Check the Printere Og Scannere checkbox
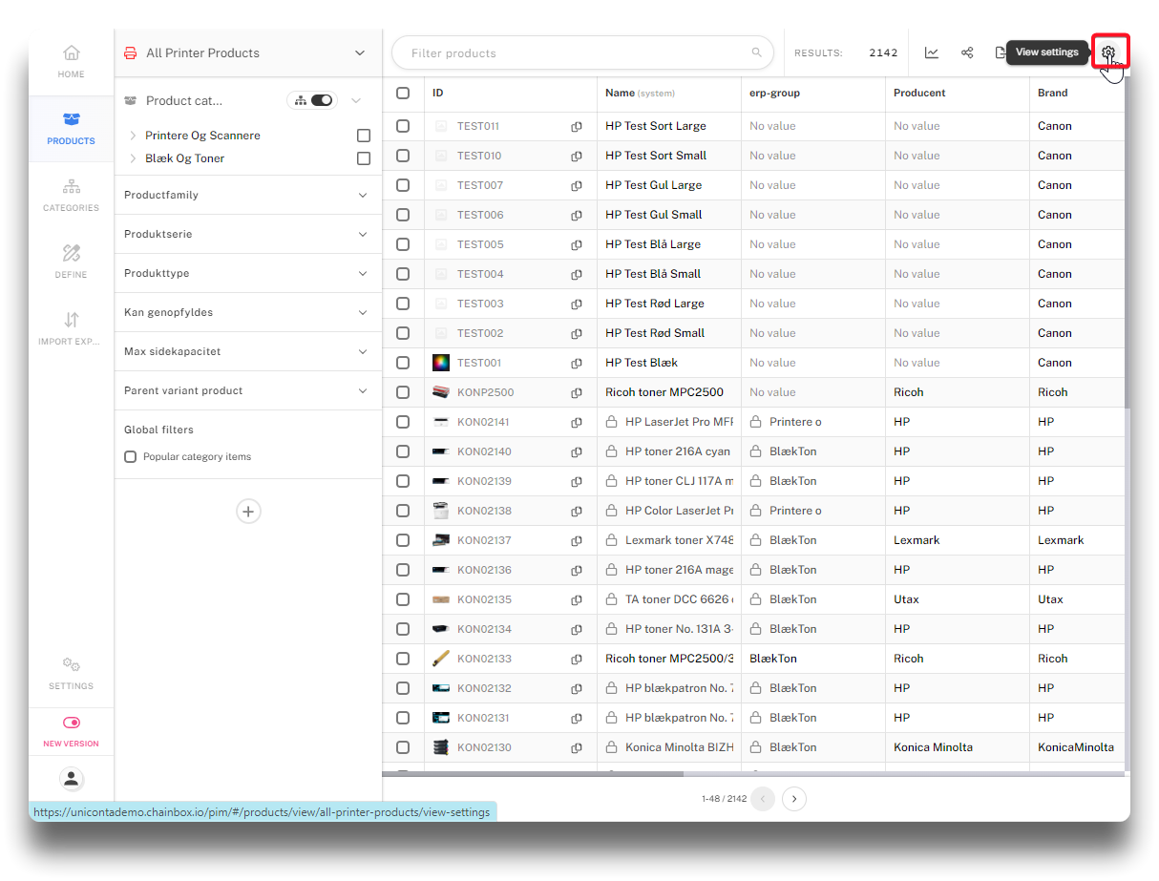 pyautogui.click(x=364, y=136)
